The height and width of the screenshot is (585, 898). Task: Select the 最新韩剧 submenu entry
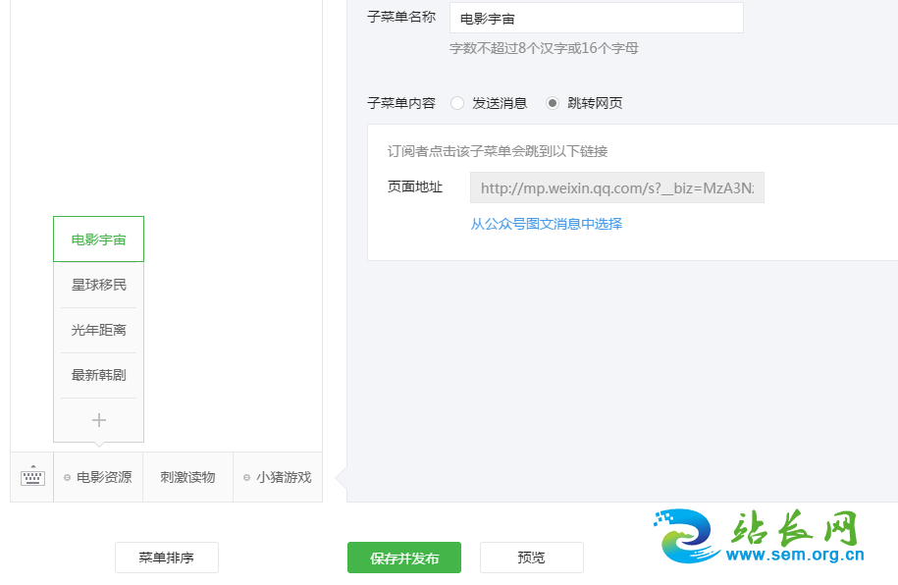[x=98, y=375]
